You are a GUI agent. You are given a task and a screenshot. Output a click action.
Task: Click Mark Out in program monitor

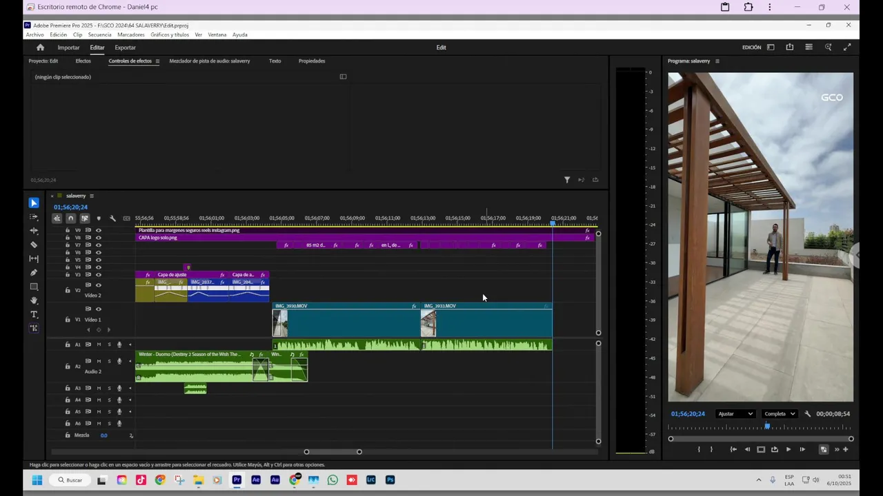click(x=711, y=449)
